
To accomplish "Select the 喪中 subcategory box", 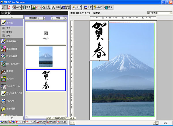I will 4,35.
